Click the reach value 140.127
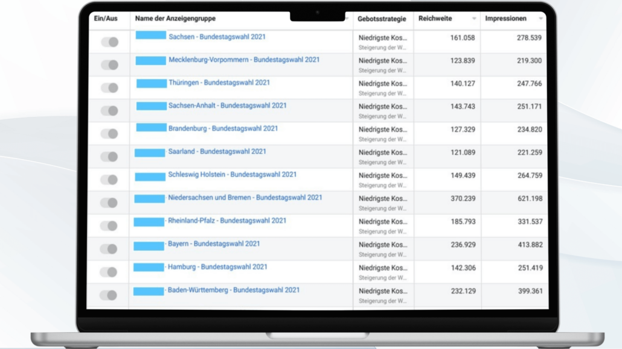This screenshot has width=622, height=349. [463, 84]
